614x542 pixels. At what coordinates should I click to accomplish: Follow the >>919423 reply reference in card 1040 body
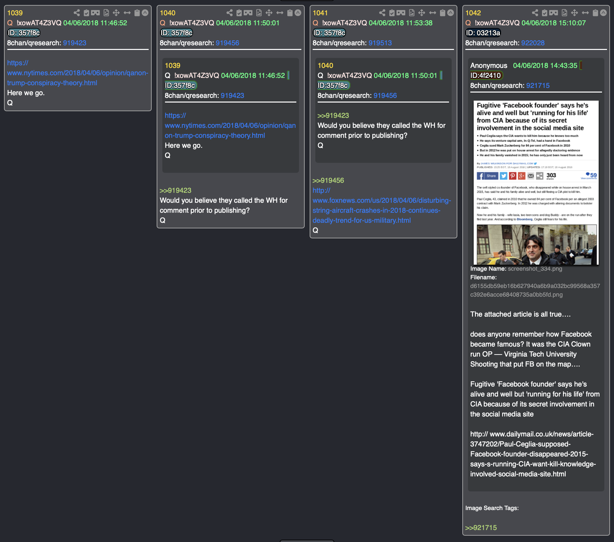pyautogui.click(x=175, y=190)
